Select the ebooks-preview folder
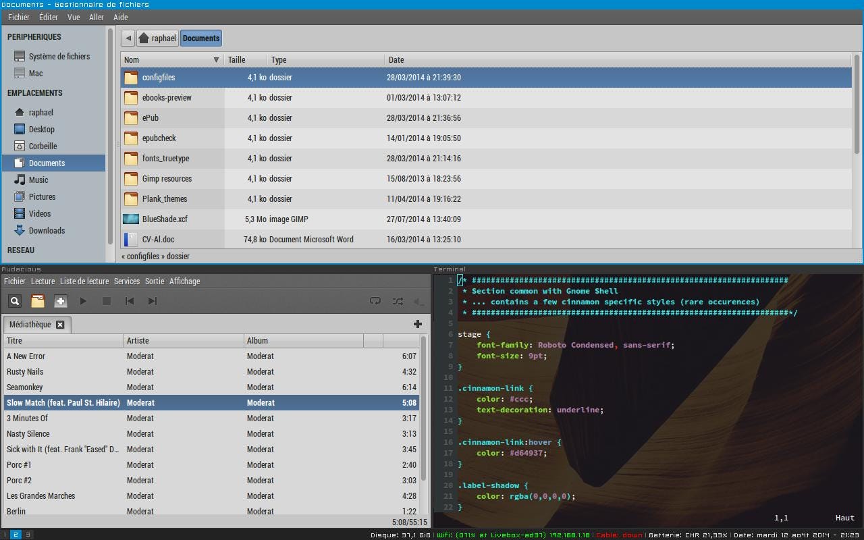 click(487, 98)
